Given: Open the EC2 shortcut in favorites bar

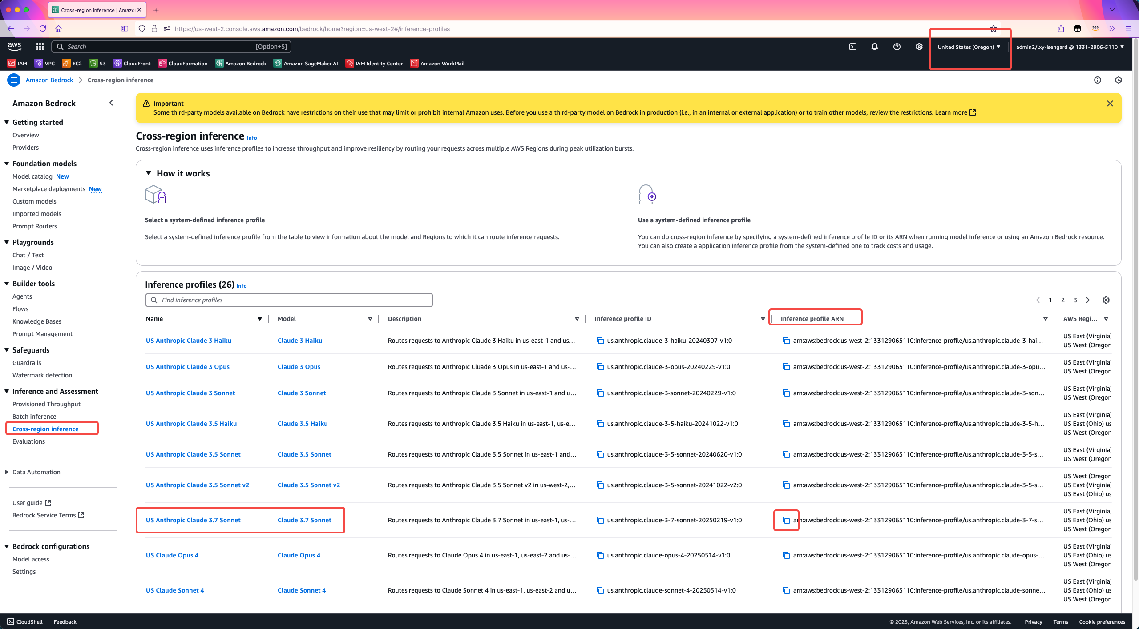Looking at the screenshot, I should click(x=72, y=63).
